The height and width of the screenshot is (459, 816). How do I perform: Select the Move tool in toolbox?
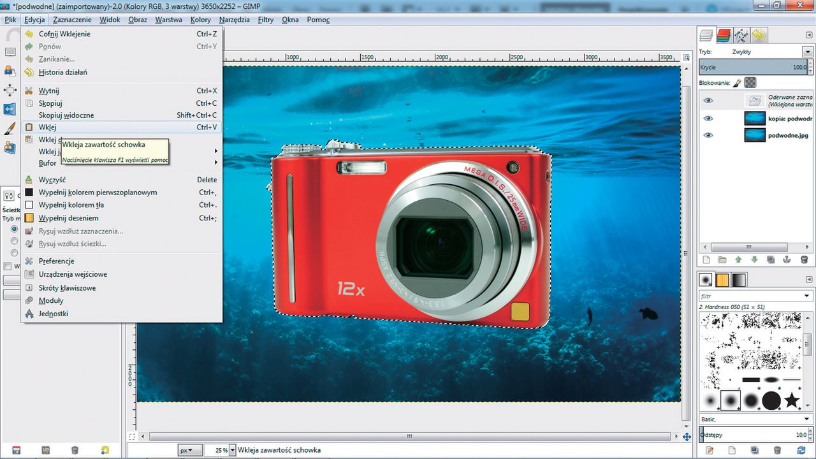click(x=10, y=90)
